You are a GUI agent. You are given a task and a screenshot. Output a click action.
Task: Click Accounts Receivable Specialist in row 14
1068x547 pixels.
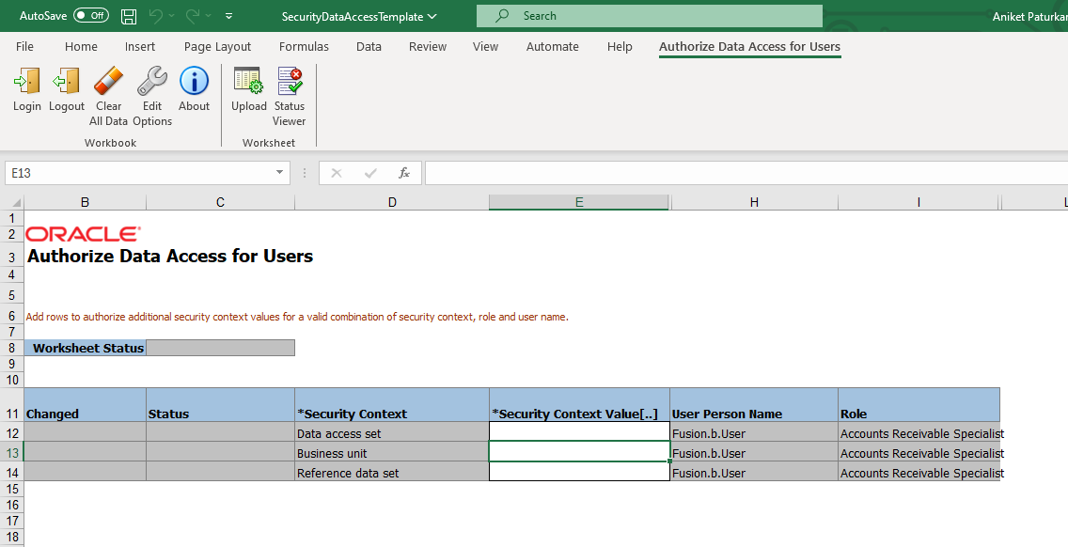(919, 472)
